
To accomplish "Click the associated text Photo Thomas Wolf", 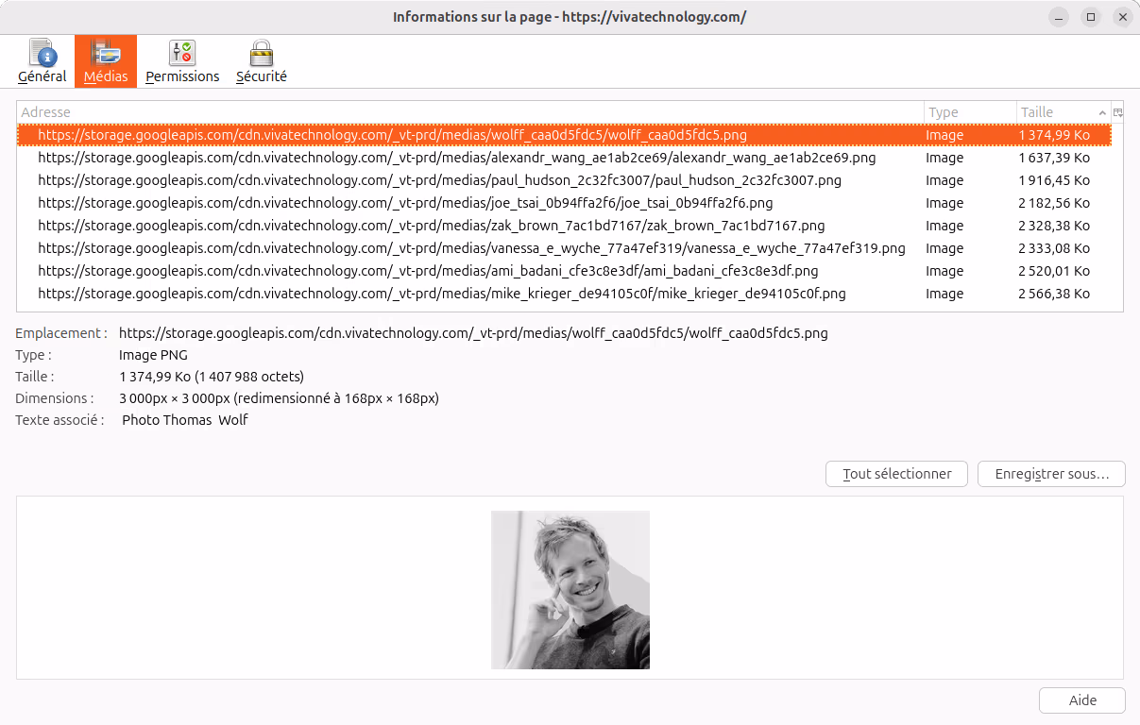I will (185, 420).
